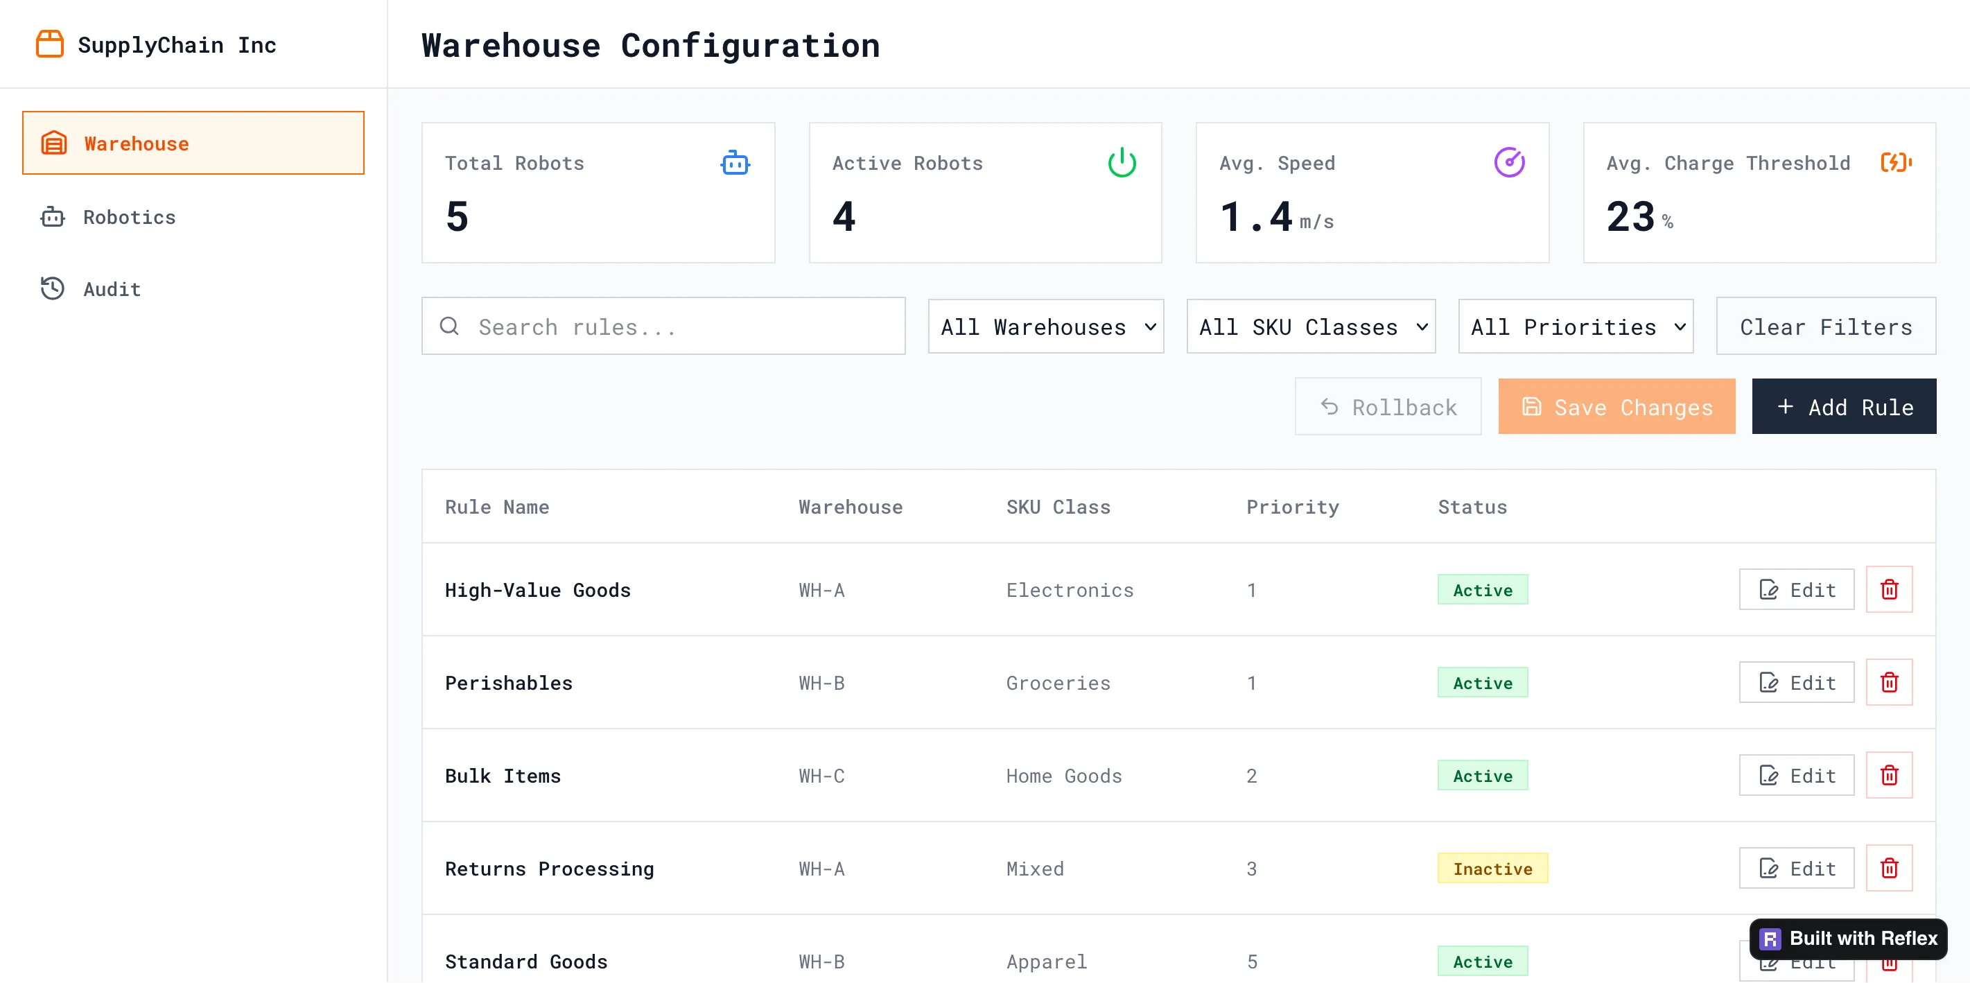The height and width of the screenshot is (983, 1970).
Task: Remove Bulk Items rule with trash icon
Action: (x=1888, y=775)
